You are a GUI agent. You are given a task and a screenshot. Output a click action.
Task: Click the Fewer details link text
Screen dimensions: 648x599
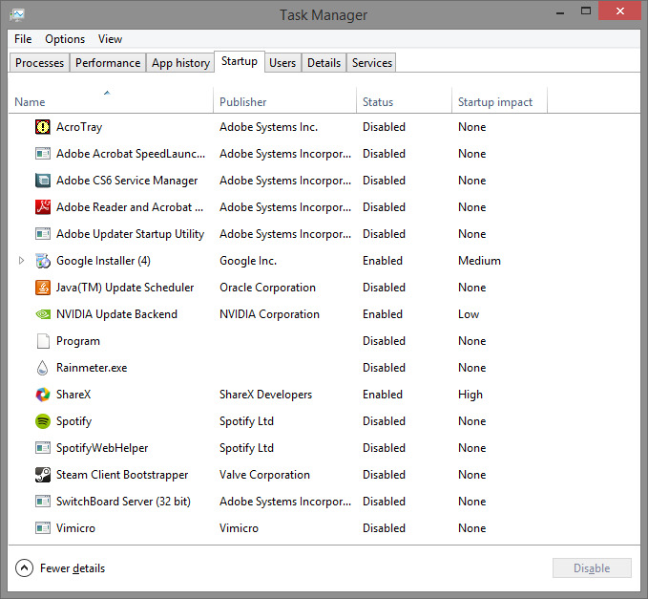click(x=73, y=568)
